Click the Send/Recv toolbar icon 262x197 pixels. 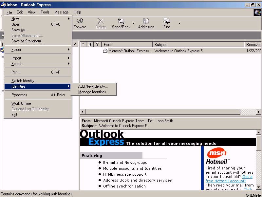[x=121, y=22]
